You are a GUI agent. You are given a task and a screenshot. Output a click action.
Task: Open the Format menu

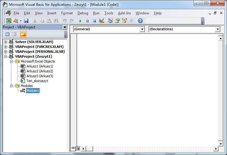coord(67,13)
